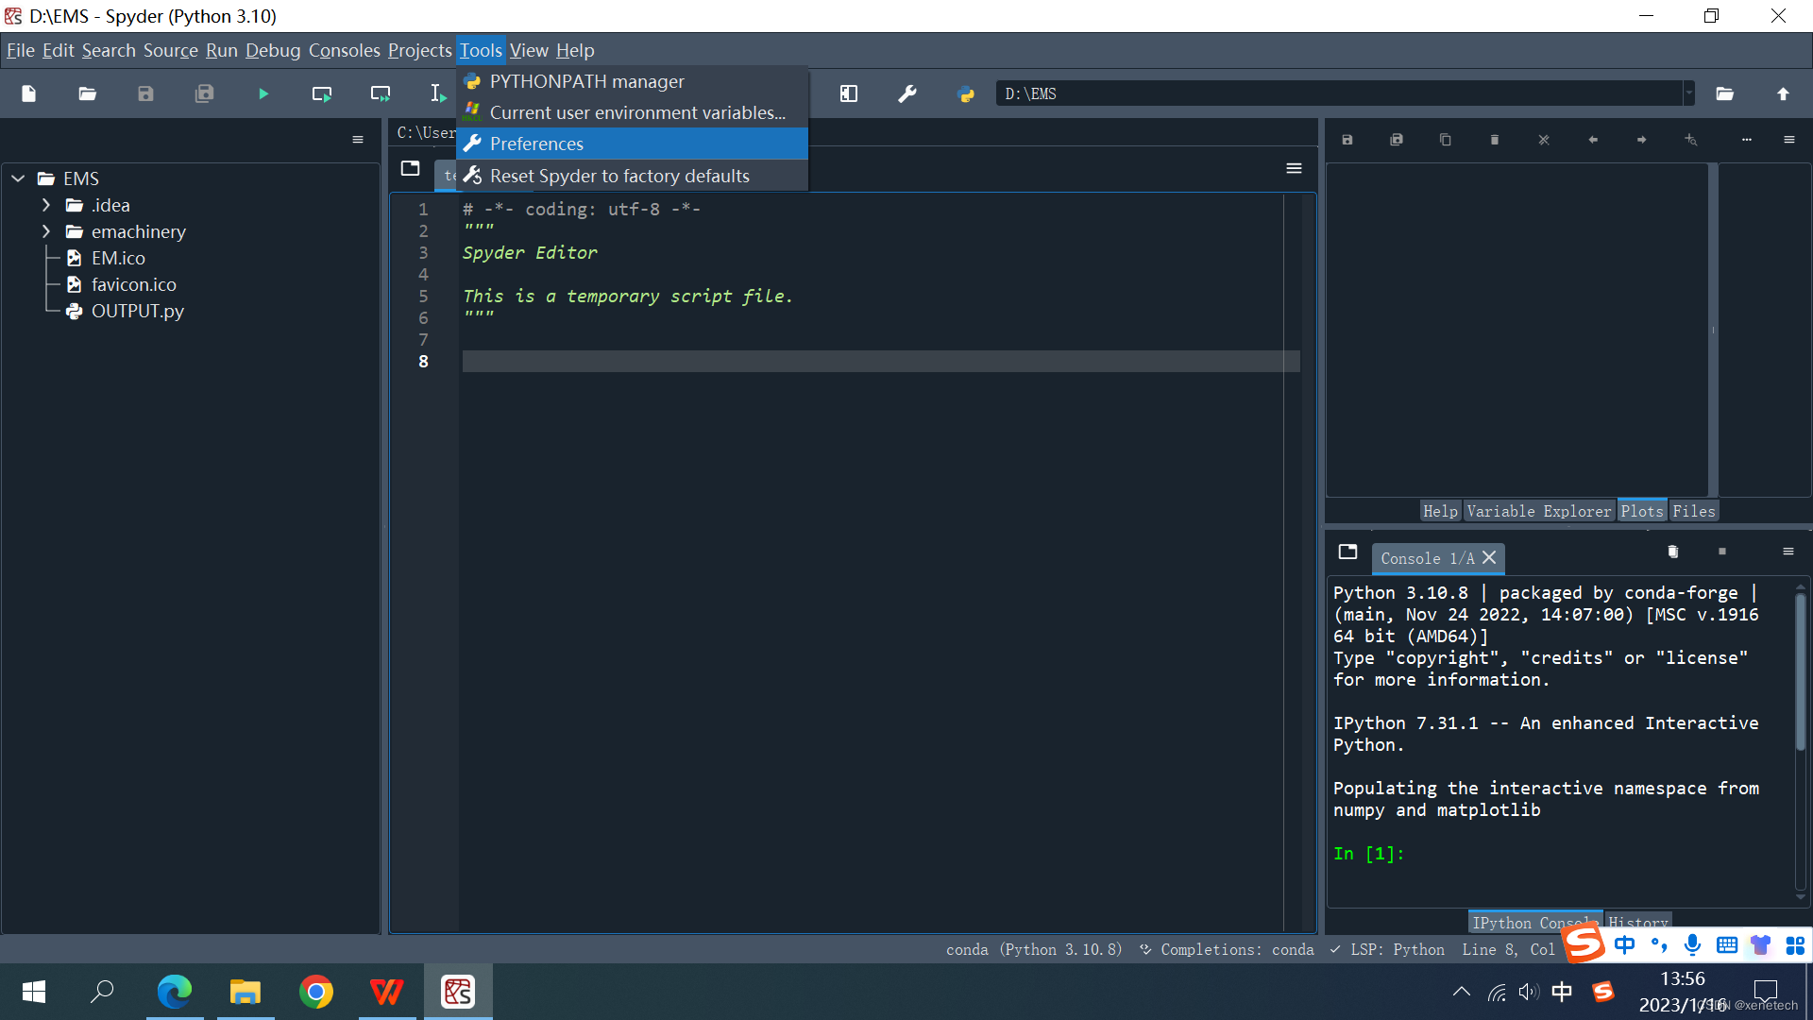The image size is (1813, 1020).
Task: Expand the .idea folder
Action: tap(46, 205)
